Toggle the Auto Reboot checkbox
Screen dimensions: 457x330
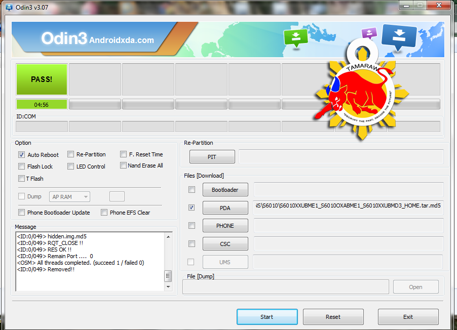(x=22, y=155)
